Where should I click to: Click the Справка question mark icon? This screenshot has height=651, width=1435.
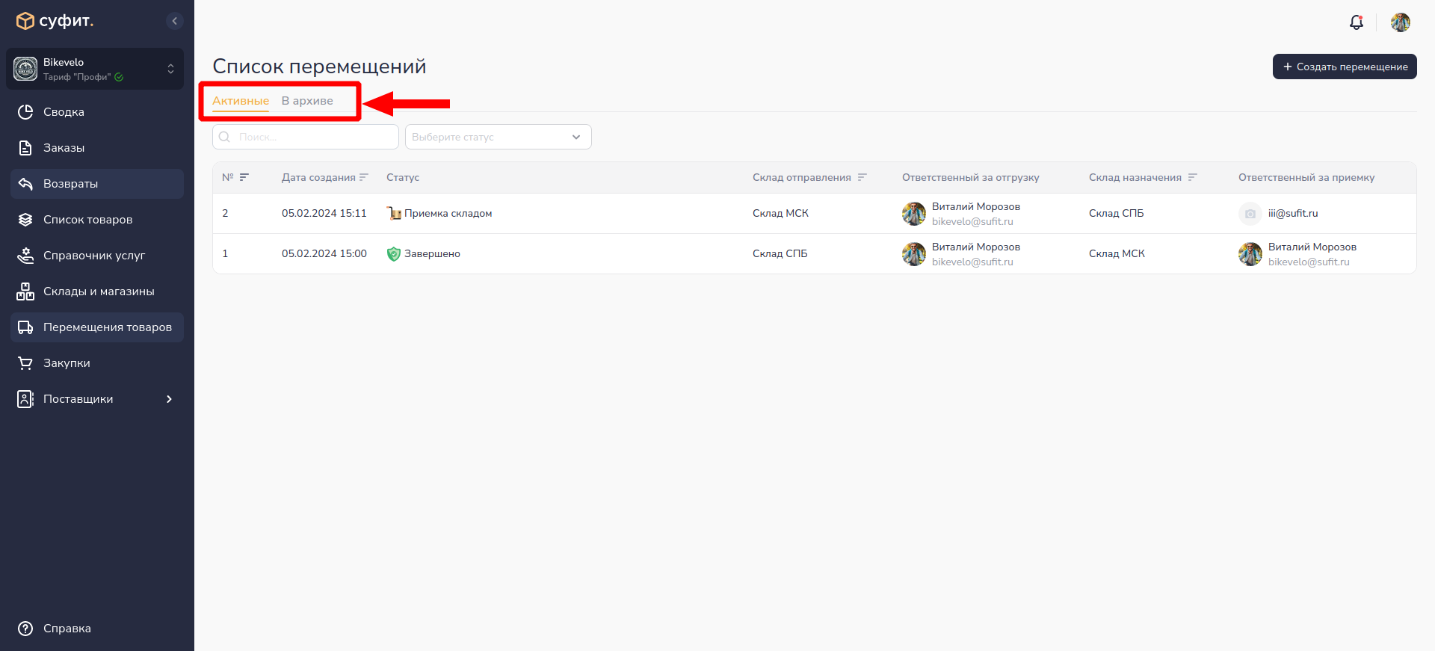click(x=25, y=629)
